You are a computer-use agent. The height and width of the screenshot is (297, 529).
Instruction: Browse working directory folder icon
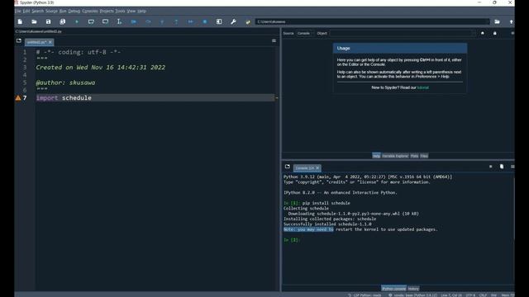tap(497, 21)
